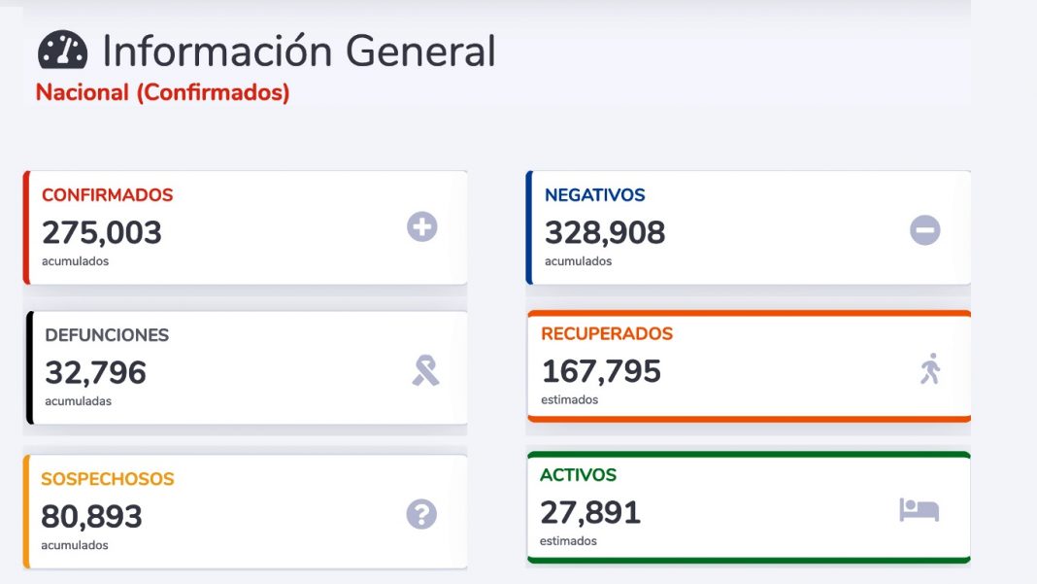Click the walking person icon in Recuperados
The height and width of the screenshot is (584, 1037).
click(x=930, y=369)
